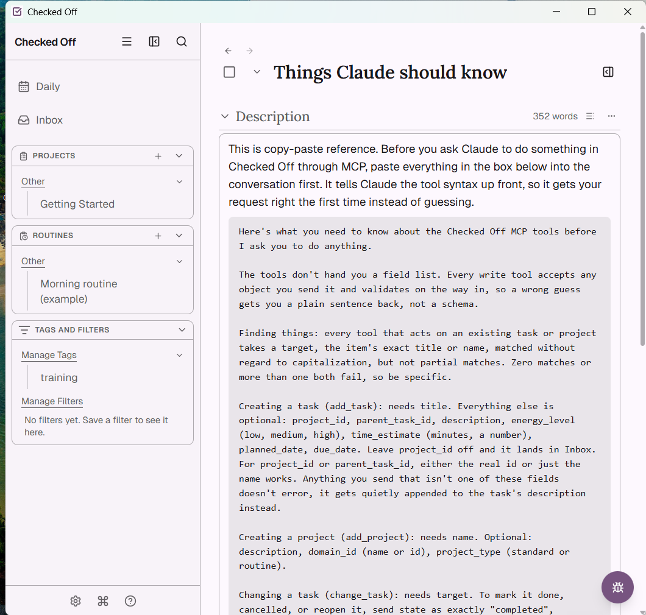Click the Inbox tray icon
The width and height of the screenshot is (646, 615).
pyautogui.click(x=24, y=120)
